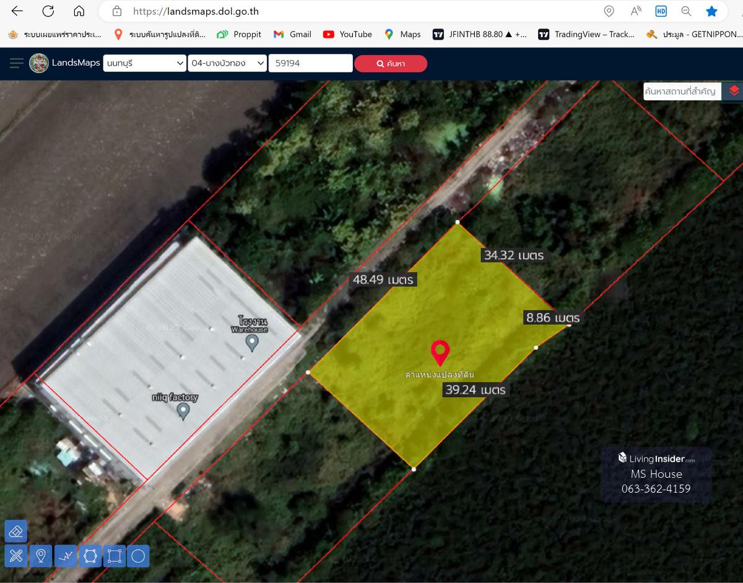
Task: Select the eraser tool on the map
Action: click(x=15, y=531)
